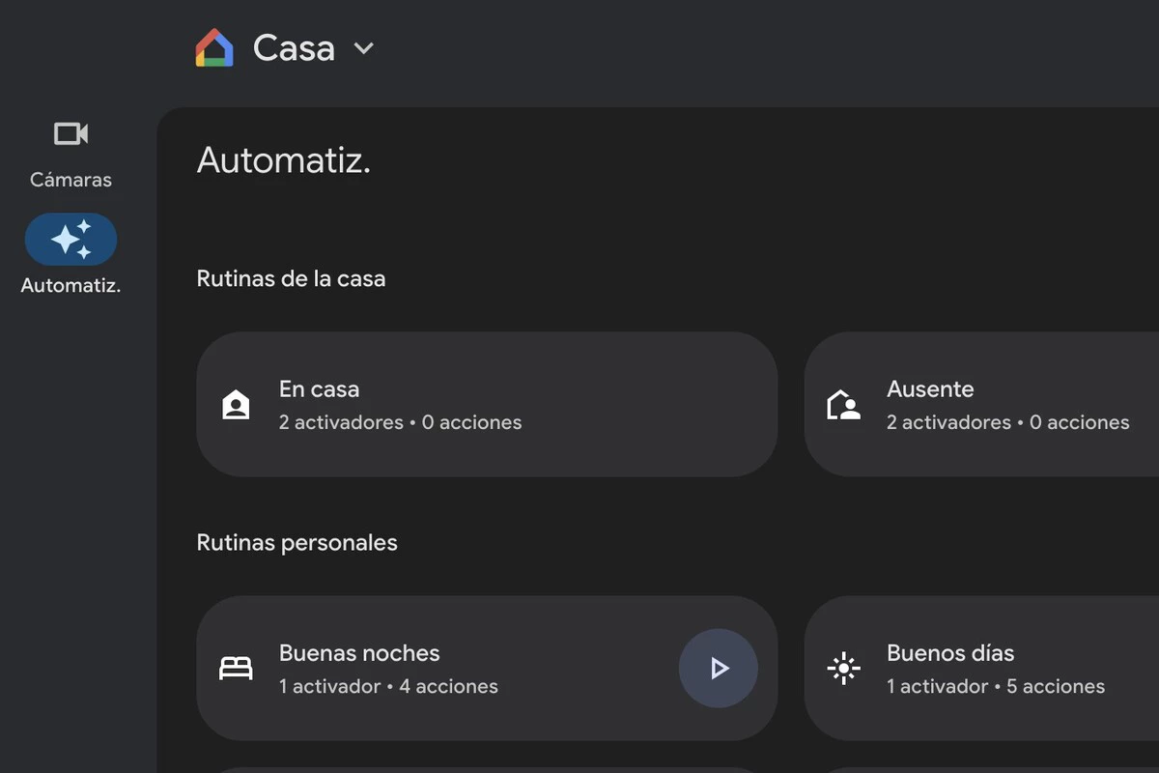
Task: Open the En casa routine title
Action: [319, 389]
